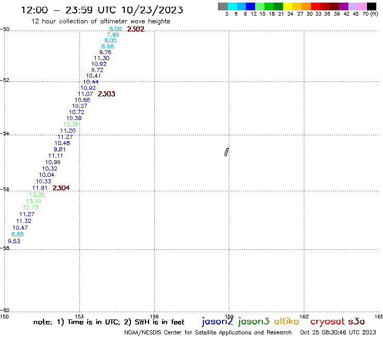Click the 9.76 wave height value
This screenshot has height=337, width=383.
click(105, 52)
